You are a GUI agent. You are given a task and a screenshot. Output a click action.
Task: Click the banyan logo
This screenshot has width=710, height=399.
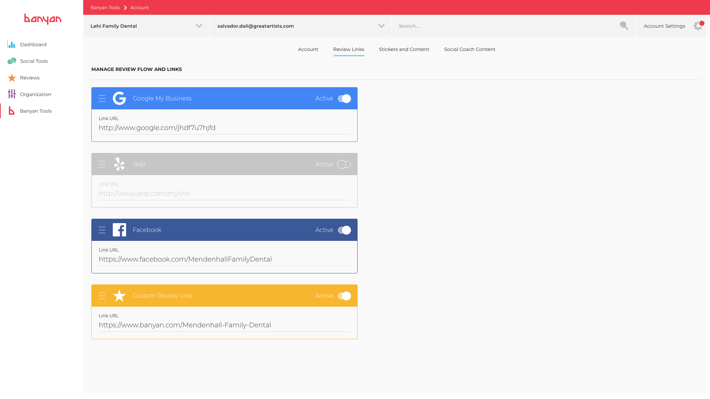43,19
